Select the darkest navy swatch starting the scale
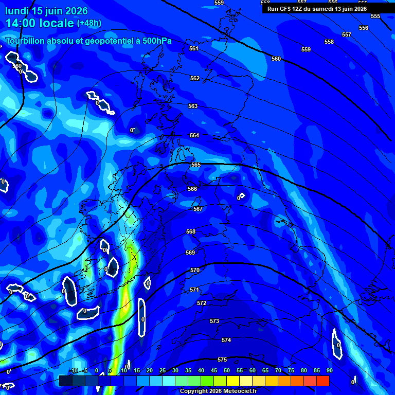 point(66,381)
